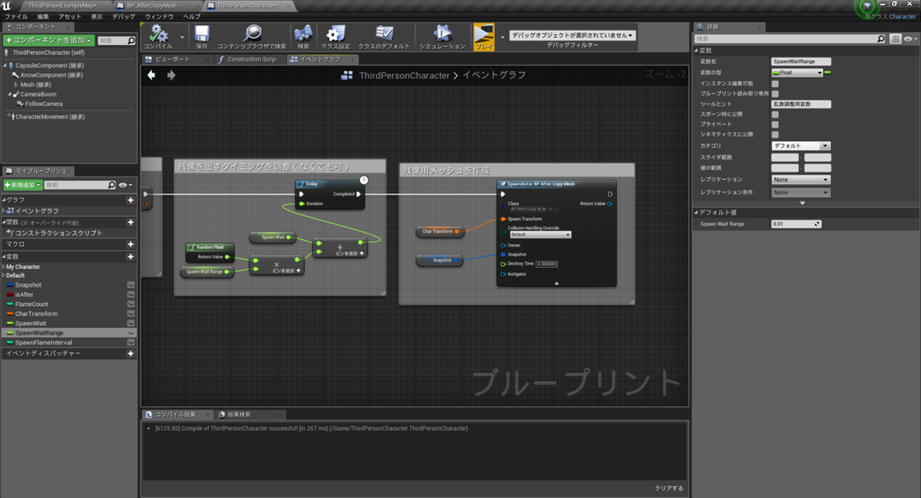Add a new 変数 with plus icon
Image resolution: width=921 pixels, height=498 pixels.
pyautogui.click(x=130, y=256)
